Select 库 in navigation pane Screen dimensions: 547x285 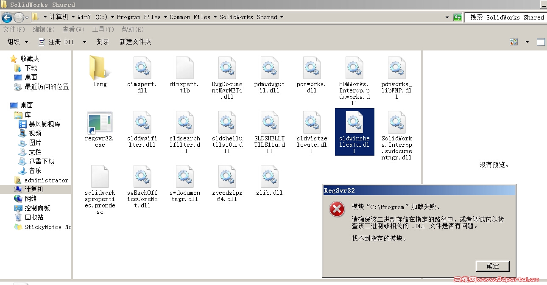tap(28, 115)
